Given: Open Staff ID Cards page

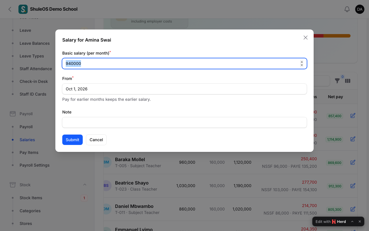Looking at the screenshot, I should coord(33,94).
